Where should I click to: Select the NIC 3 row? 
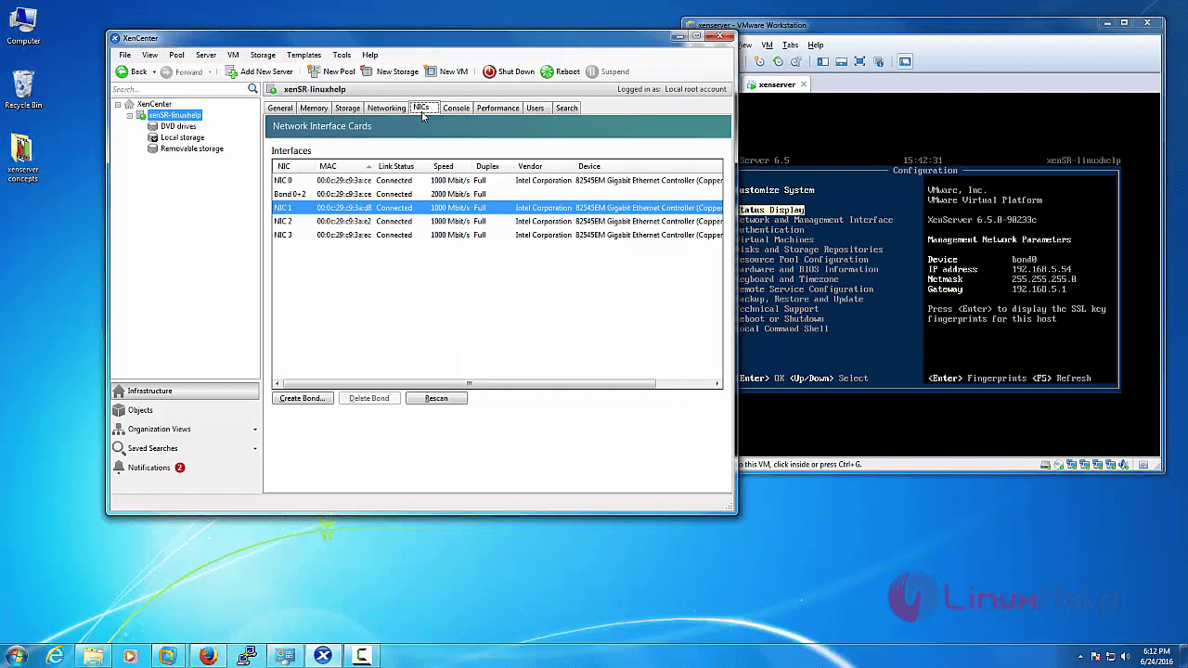[x=497, y=235]
